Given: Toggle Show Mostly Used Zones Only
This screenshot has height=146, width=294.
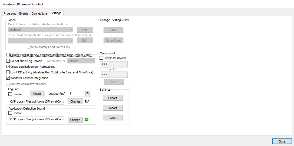Looking at the screenshot, I should tap(29, 47).
